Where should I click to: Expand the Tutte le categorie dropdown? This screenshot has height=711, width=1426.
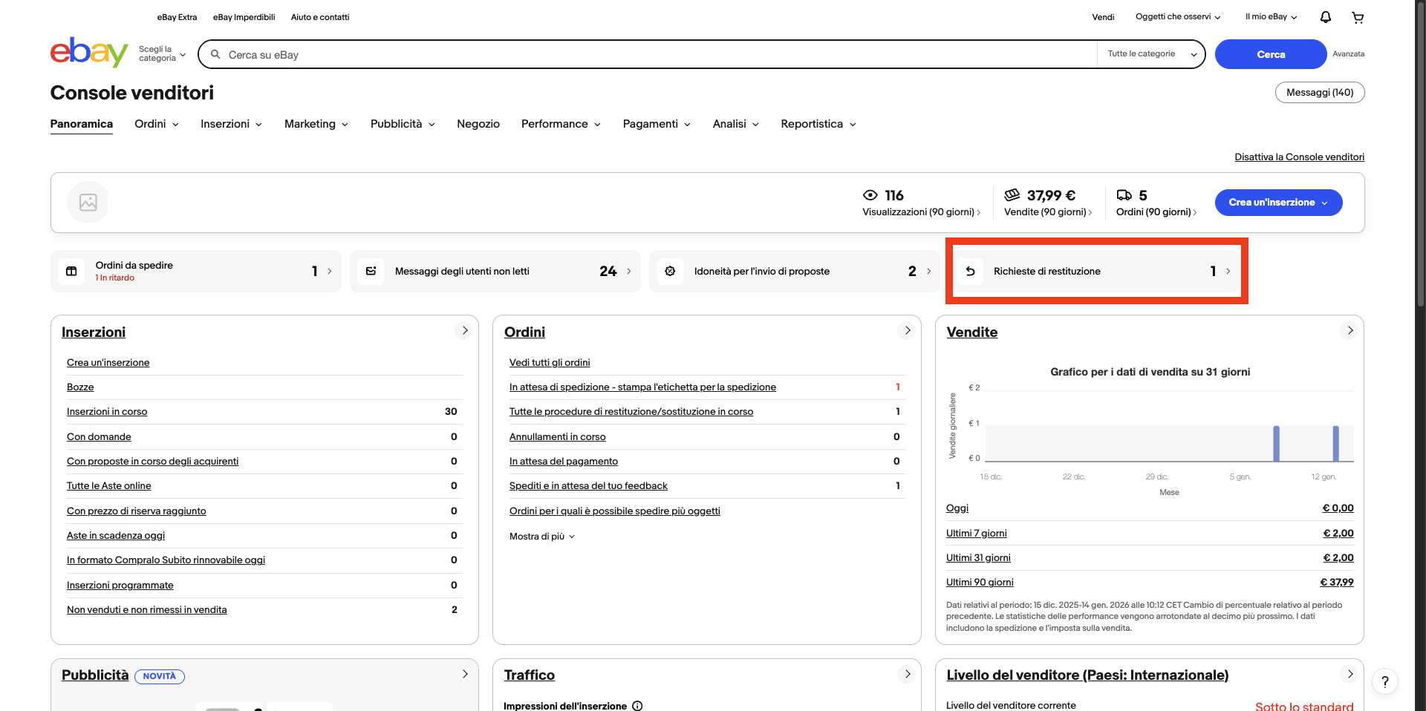tap(1151, 54)
